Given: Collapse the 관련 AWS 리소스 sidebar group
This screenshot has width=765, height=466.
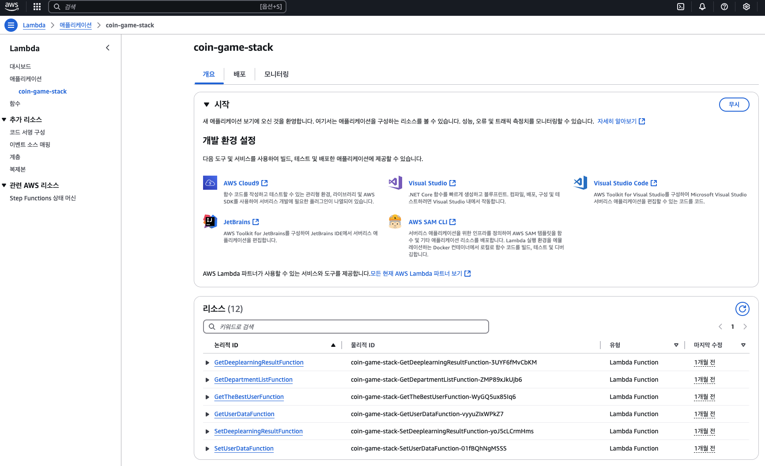Looking at the screenshot, I should 4,185.
